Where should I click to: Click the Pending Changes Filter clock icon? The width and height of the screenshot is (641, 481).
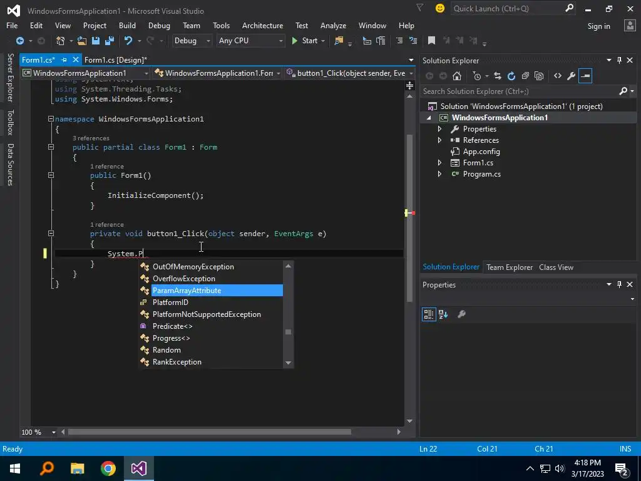pyautogui.click(x=476, y=76)
